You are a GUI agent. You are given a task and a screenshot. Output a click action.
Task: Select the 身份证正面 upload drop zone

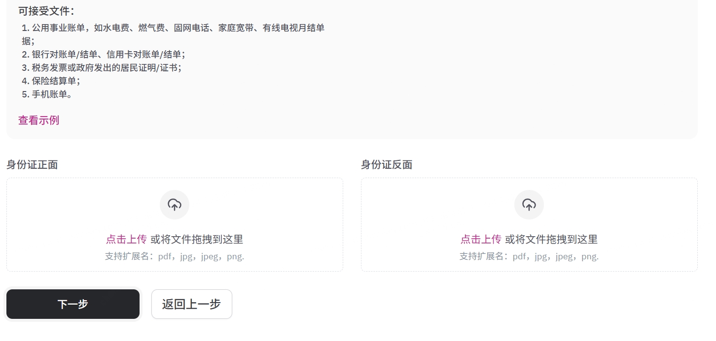[175, 224]
